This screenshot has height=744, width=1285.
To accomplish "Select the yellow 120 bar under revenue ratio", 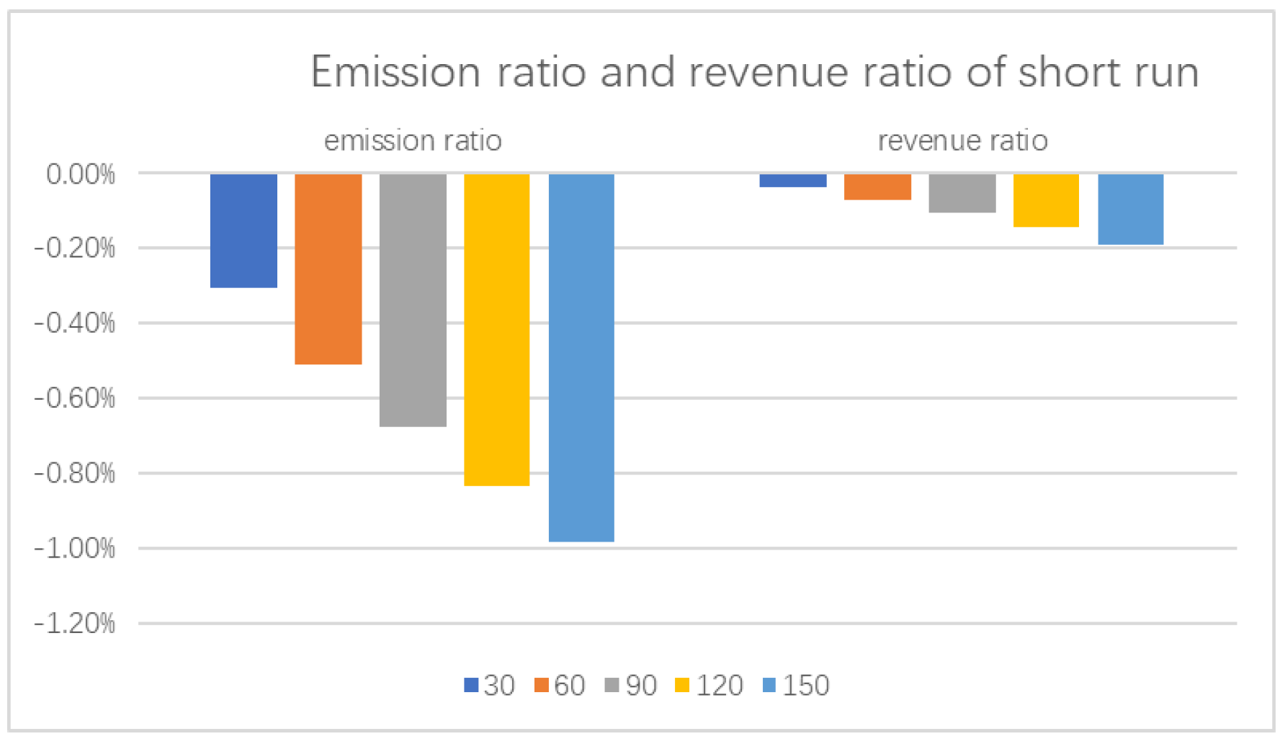I will [1046, 201].
